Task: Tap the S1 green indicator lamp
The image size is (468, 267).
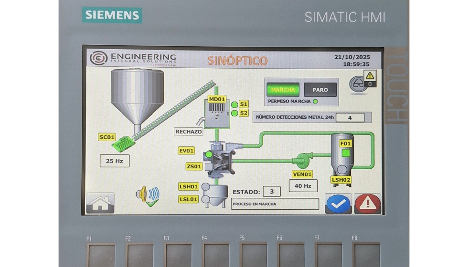Action: (x=234, y=104)
